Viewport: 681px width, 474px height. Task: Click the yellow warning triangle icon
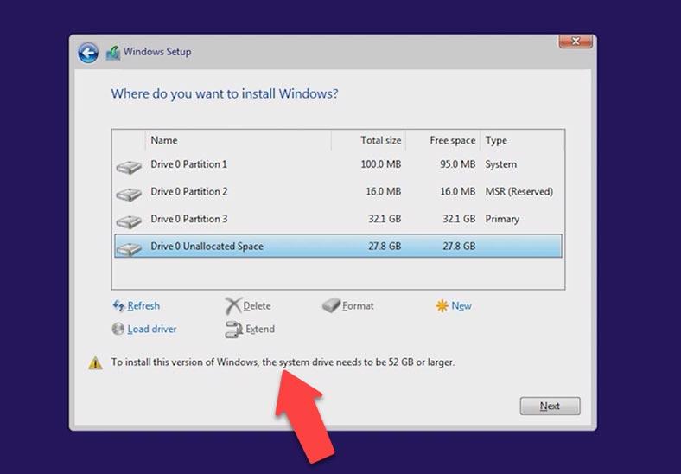tap(96, 363)
